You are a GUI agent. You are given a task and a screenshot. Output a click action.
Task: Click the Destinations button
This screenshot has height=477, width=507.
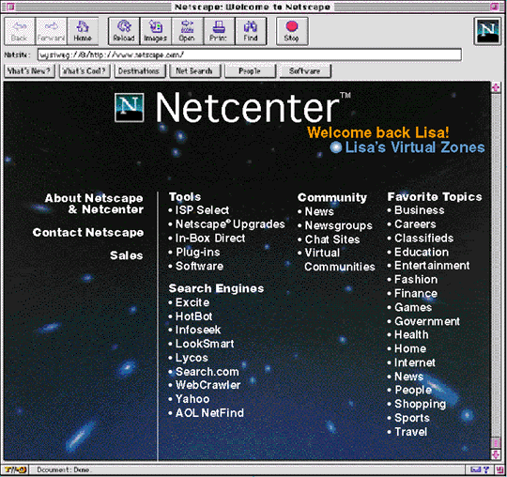[139, 70]
